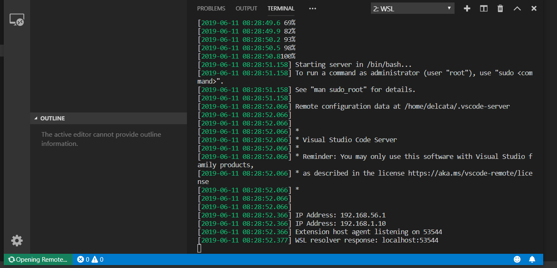Select the Remote Explorer icon in the activity bar

[x=17, y=19]
